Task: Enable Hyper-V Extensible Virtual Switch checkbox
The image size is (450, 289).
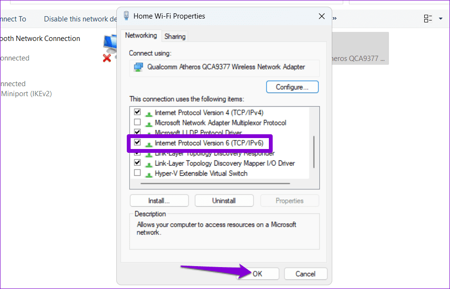Action: click(x=137, y=173)
